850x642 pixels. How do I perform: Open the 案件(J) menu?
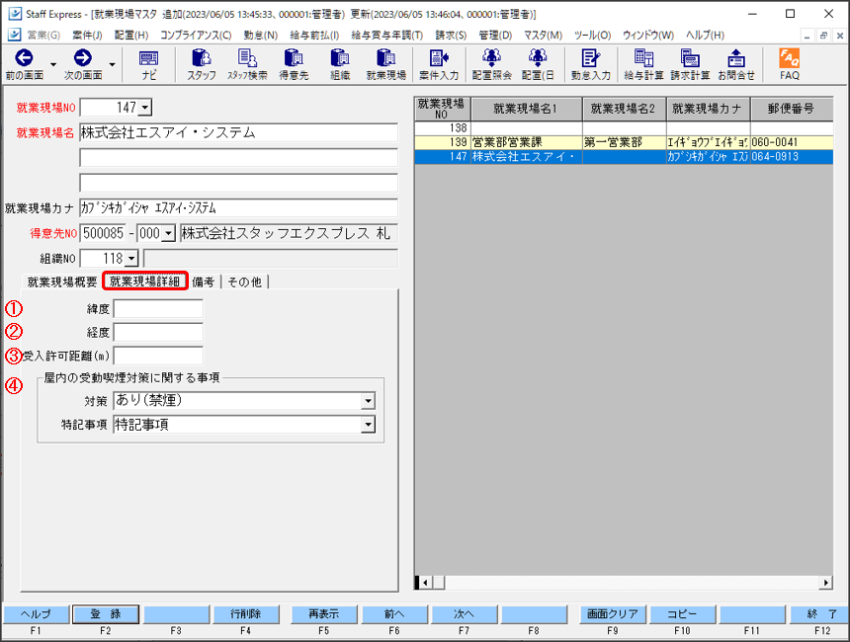pyautogui.click(x=87, y=36)
